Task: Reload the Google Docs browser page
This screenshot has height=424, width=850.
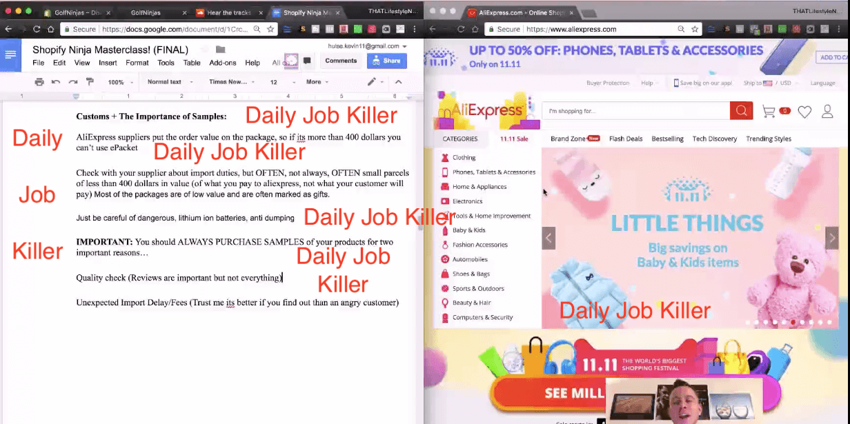Action: click(36, 29)
